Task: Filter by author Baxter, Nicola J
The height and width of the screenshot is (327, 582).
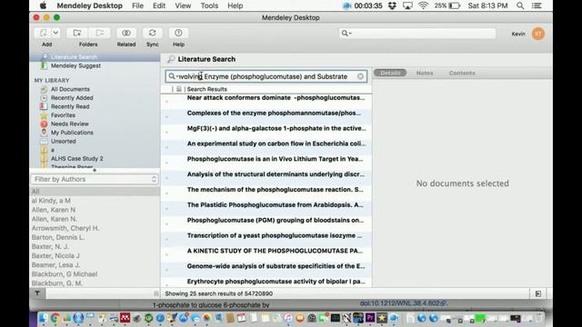Action: (x=55, y=256)
